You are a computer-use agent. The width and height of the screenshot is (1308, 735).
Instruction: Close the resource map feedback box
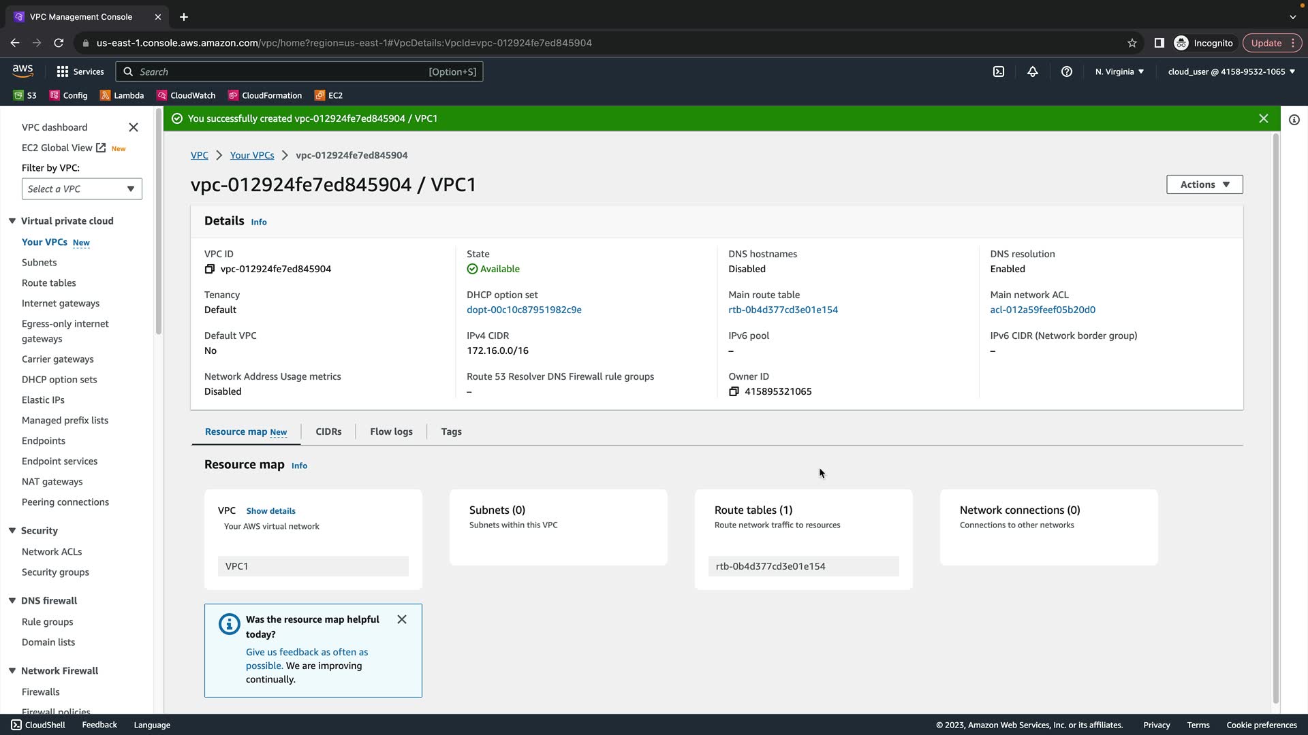[x=402, y=619]
